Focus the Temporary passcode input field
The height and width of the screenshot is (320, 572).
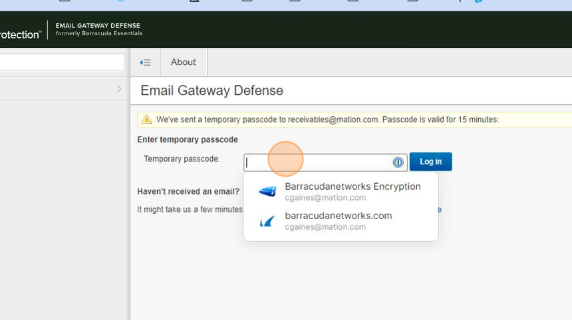pos(325,163)
